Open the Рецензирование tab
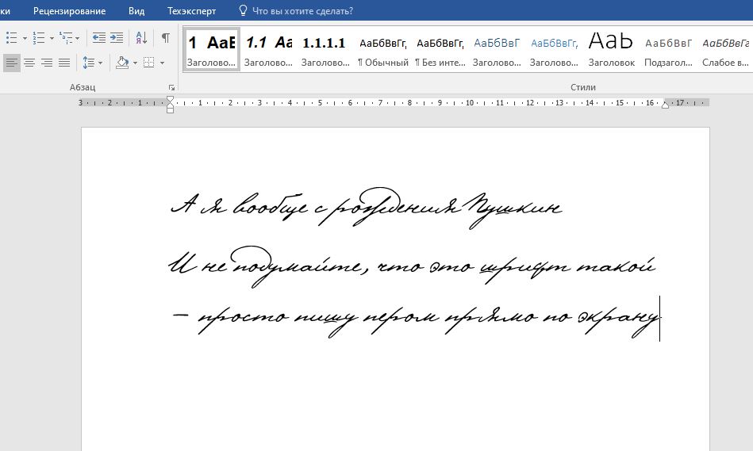 tap(69, 10)
